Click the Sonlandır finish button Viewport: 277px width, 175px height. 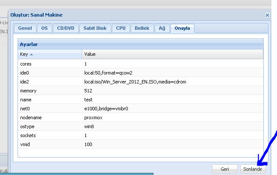(x=253, y=169)
